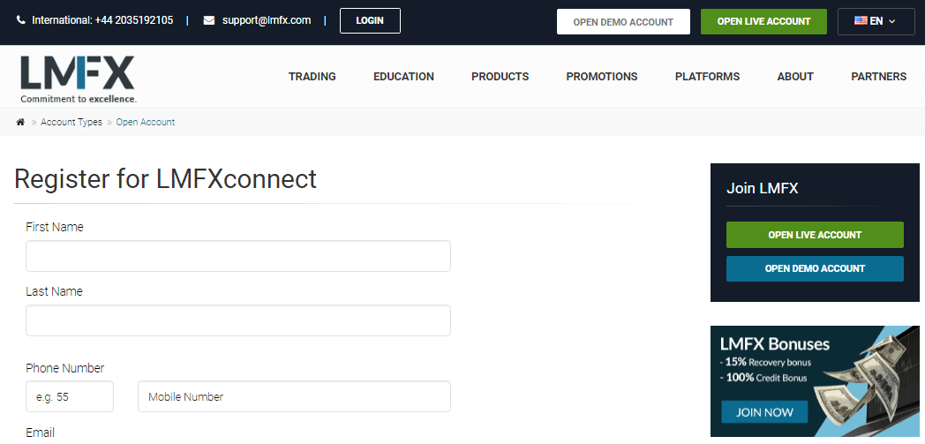
Task: Click the LOGIN button
Action: [370, 20]
